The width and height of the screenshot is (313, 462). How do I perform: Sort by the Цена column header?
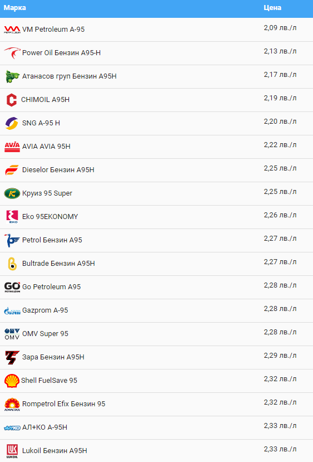272,8
